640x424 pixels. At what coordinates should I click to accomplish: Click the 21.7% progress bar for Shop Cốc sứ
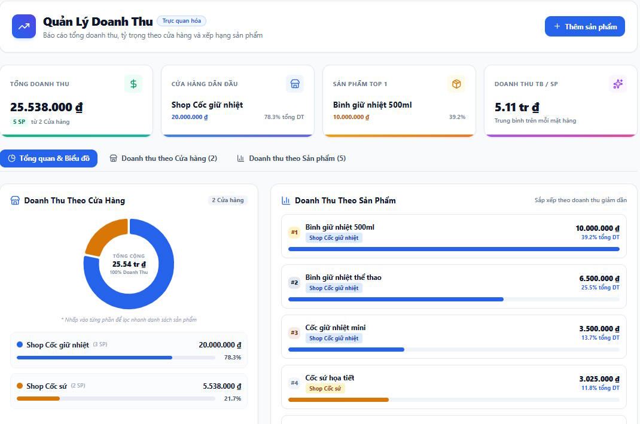(x=116, y=399)
